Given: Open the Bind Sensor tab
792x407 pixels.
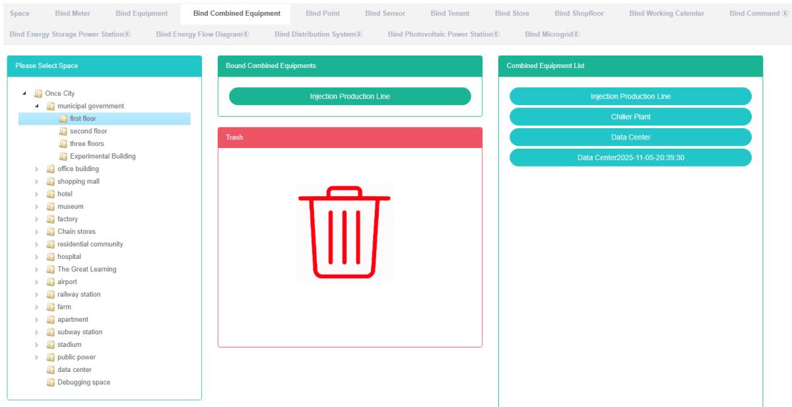Looking at the screenshot, I should [x=385, y=13].
